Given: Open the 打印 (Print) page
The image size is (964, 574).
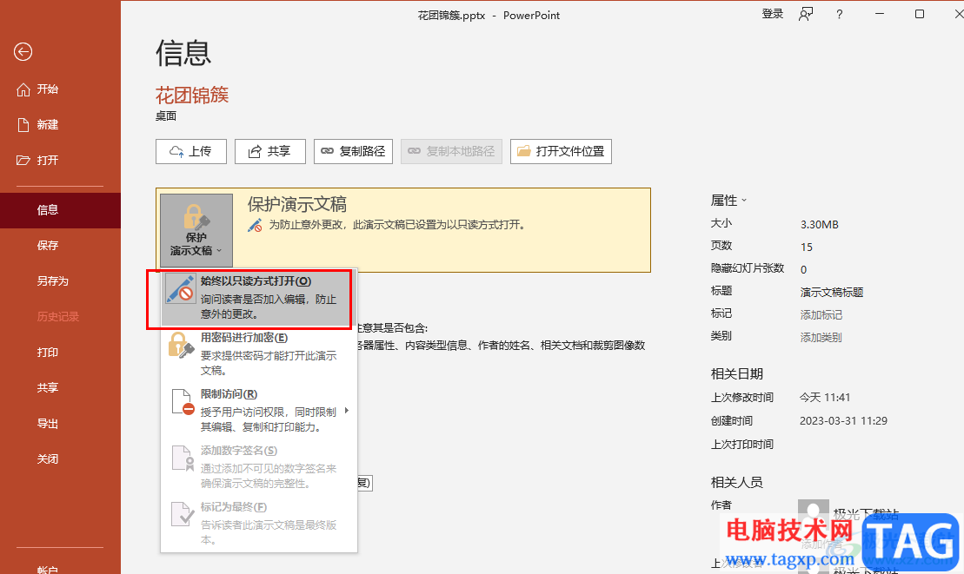Looking at the screenshot, I should click(60, 353).
